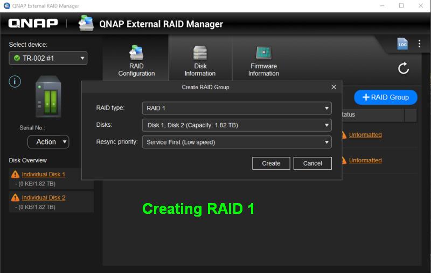Open the three-dot more options menu

(419, 44)
